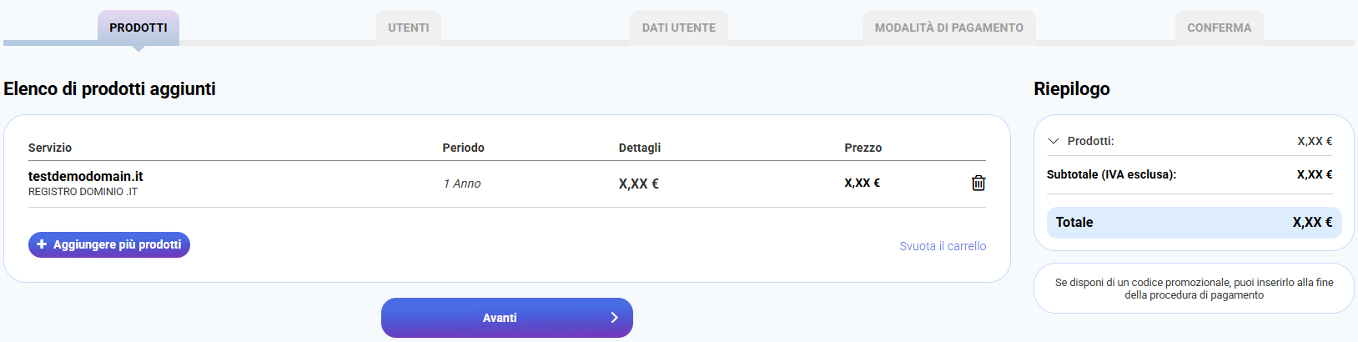Screen dimensions: 1358x342
Task: Click the Riepilogo heading
Action: point(1072,89)
